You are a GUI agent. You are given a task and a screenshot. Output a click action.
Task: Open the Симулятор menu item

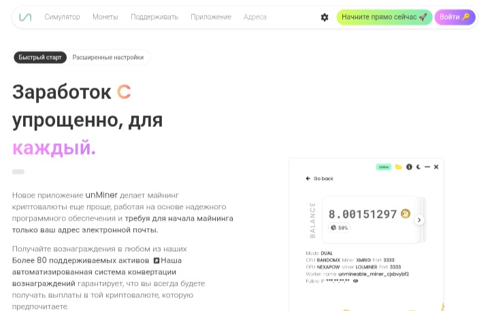[x=62, y=17]
